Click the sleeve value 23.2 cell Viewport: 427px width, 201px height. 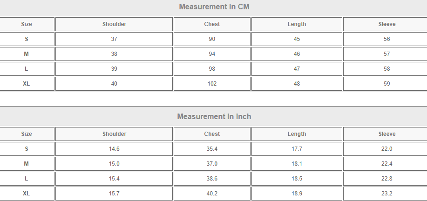coord(386,194)
